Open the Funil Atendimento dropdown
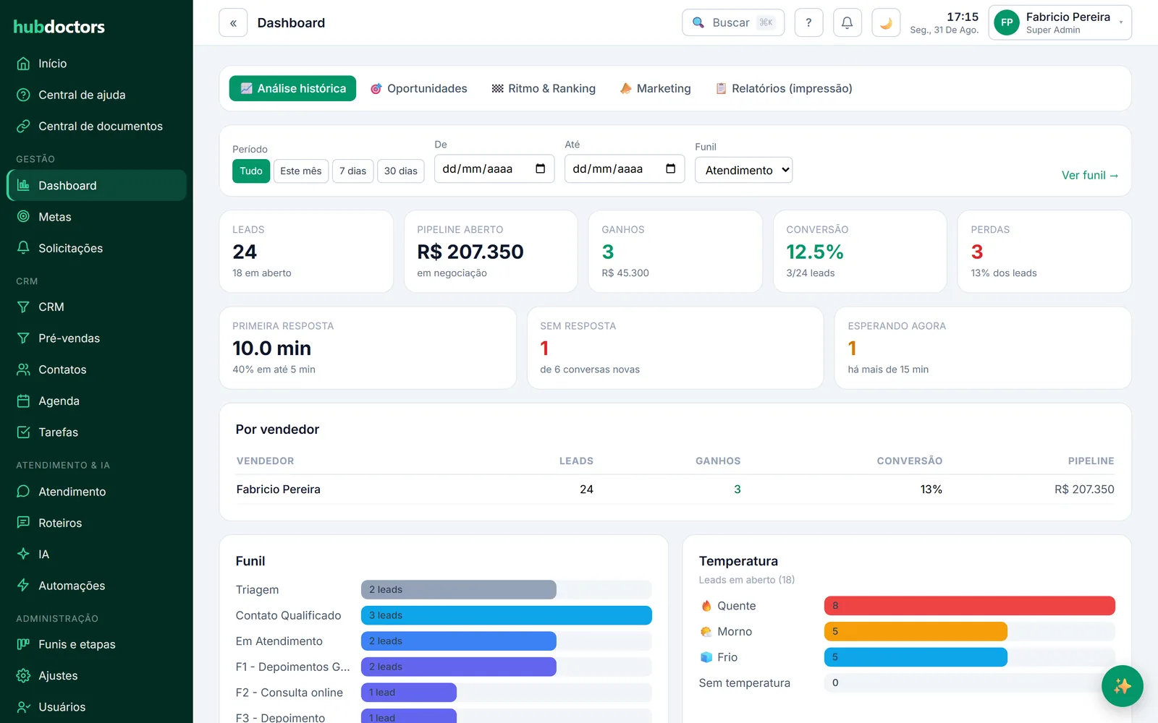Viewport: 1158px width, 723px height. coord(743,170)
